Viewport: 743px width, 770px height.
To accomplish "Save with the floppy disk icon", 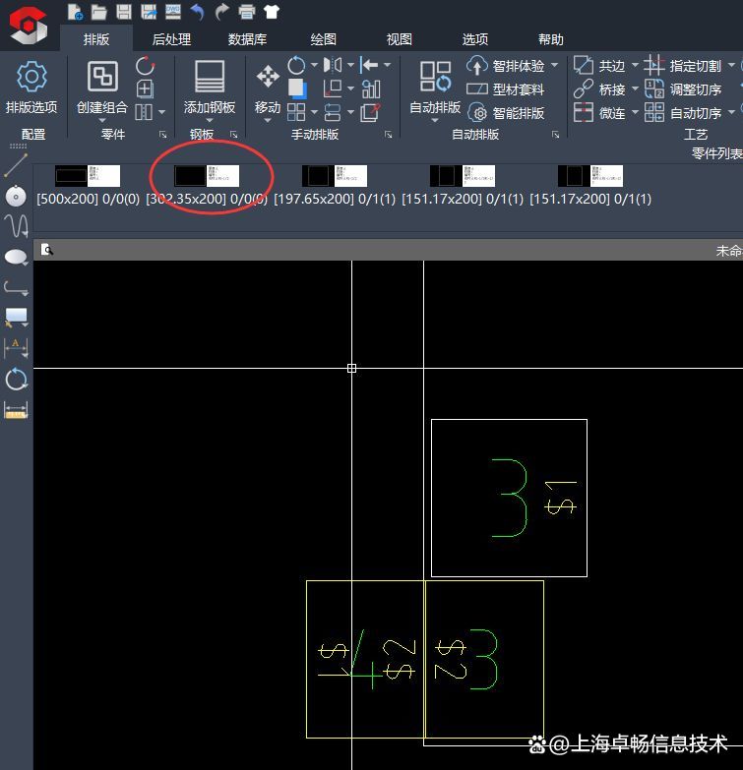I will [x=124, y=12].
